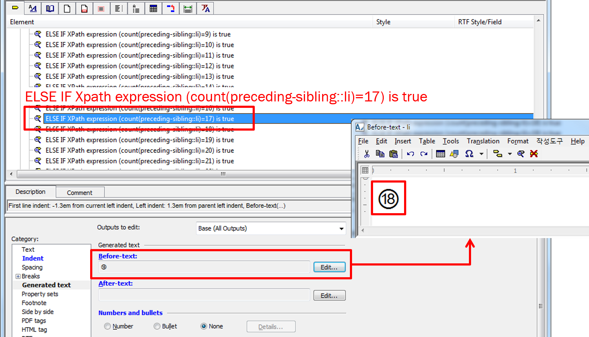The width and height of the screenshot is (589, 337).
Task: Open the open-book toolbar tab
Action: point(50,8)
